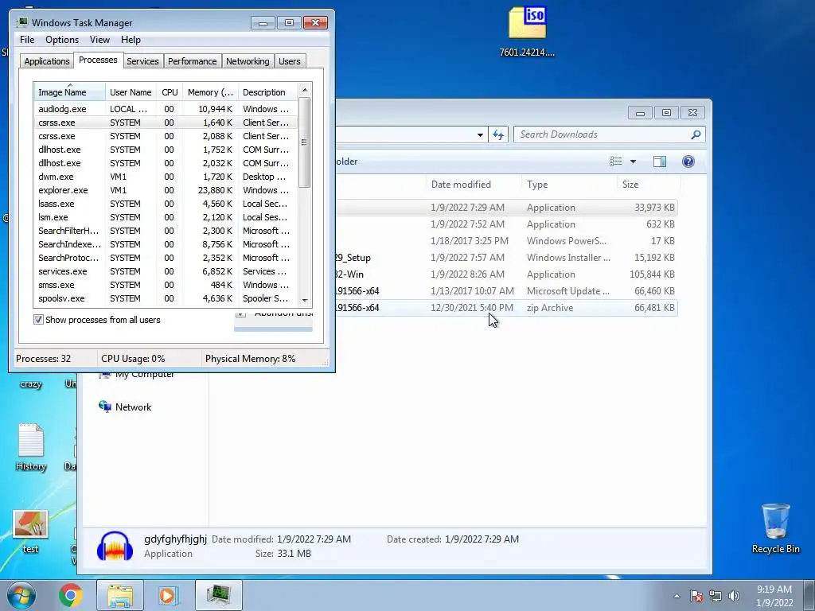
Task: Select the smss.exe process row
Action: coord(166,285)
